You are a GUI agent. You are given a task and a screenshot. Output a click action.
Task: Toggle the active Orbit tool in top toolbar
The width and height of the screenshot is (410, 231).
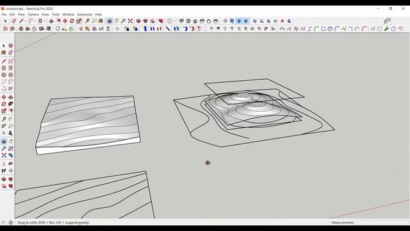tap(110, 21)
